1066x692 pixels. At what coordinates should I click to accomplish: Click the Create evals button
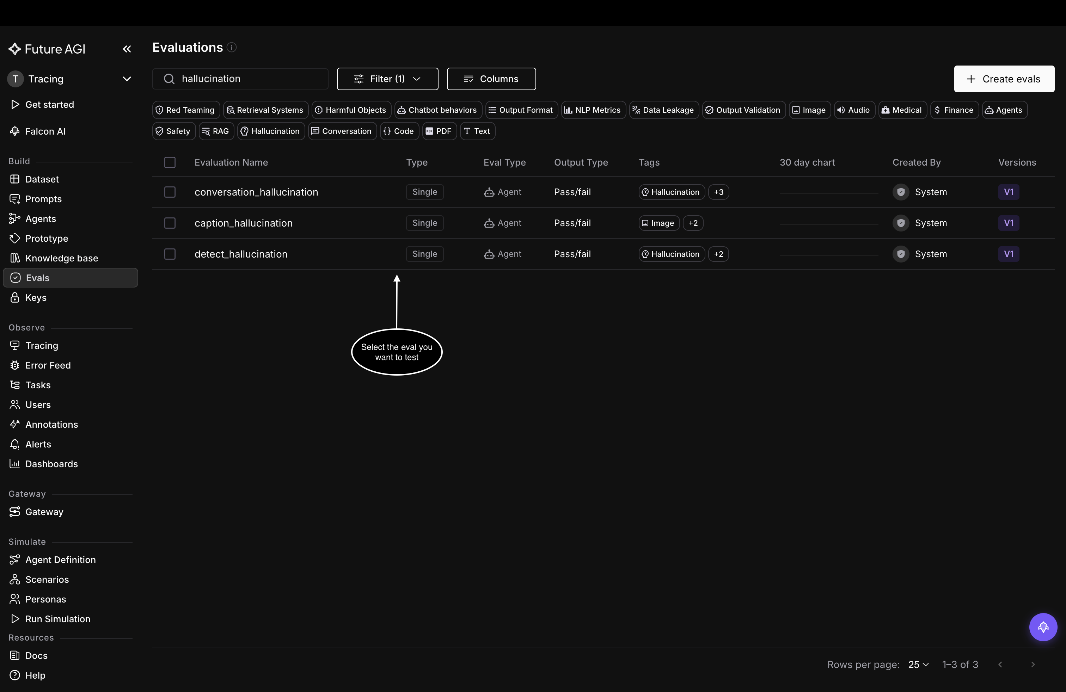[x=1004, y=79]
